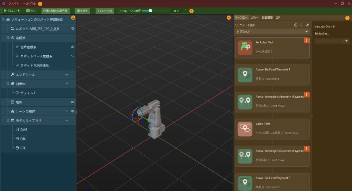352x191 pixels.
Task: Click the 地面 floor icon
Action: click(x=13, y=102)
